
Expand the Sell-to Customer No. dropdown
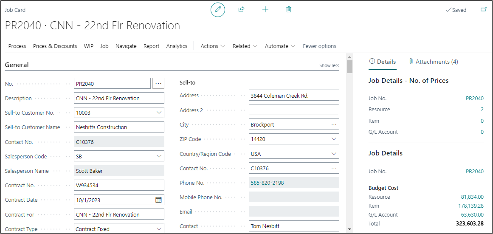[159, 113]
